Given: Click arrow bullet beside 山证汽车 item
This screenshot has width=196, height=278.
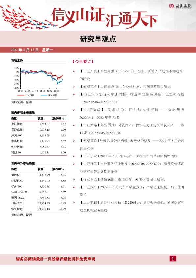Looking at the screenshot, I should pos(74,187).
